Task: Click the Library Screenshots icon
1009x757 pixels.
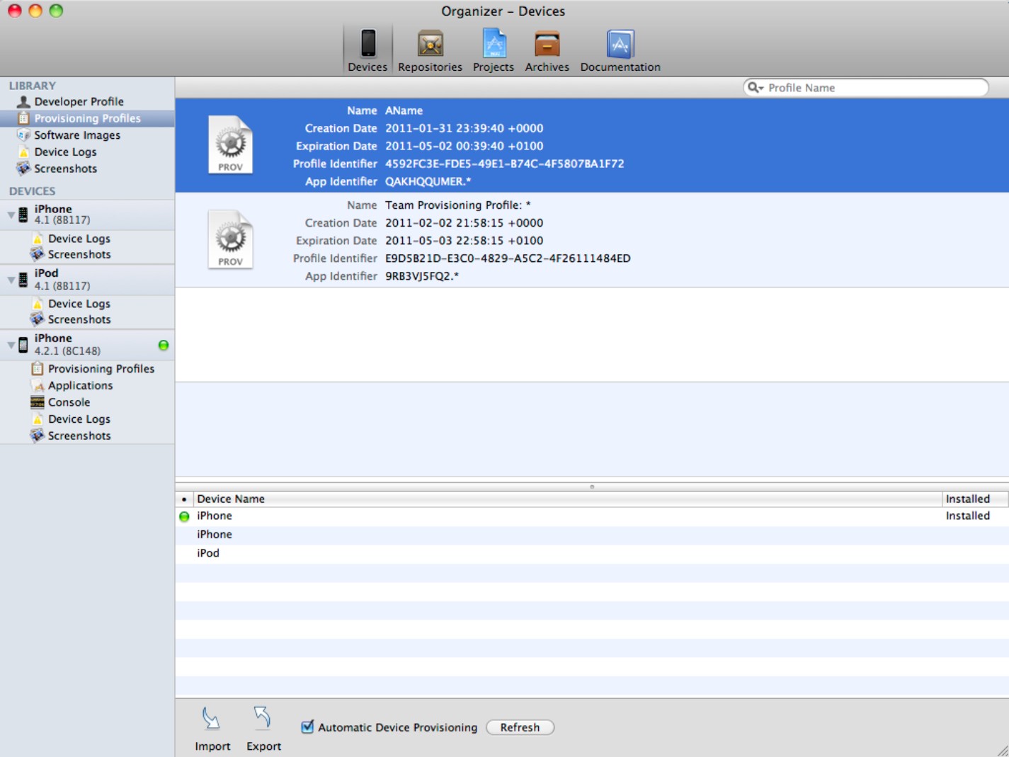Action: point(23,169)
